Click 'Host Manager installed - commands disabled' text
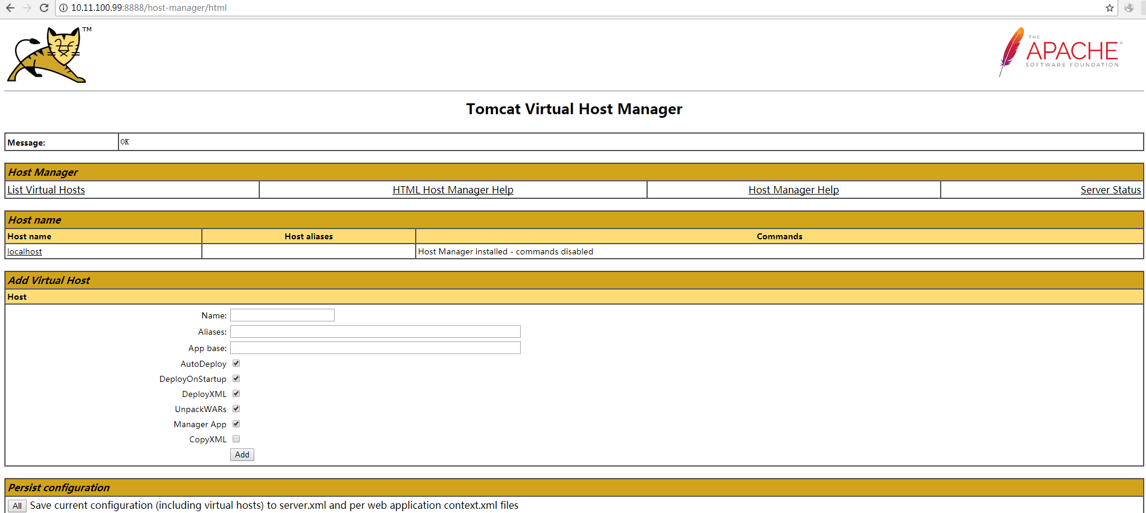The width and height of the screenshot is (1146, 513). pos(506,251)
